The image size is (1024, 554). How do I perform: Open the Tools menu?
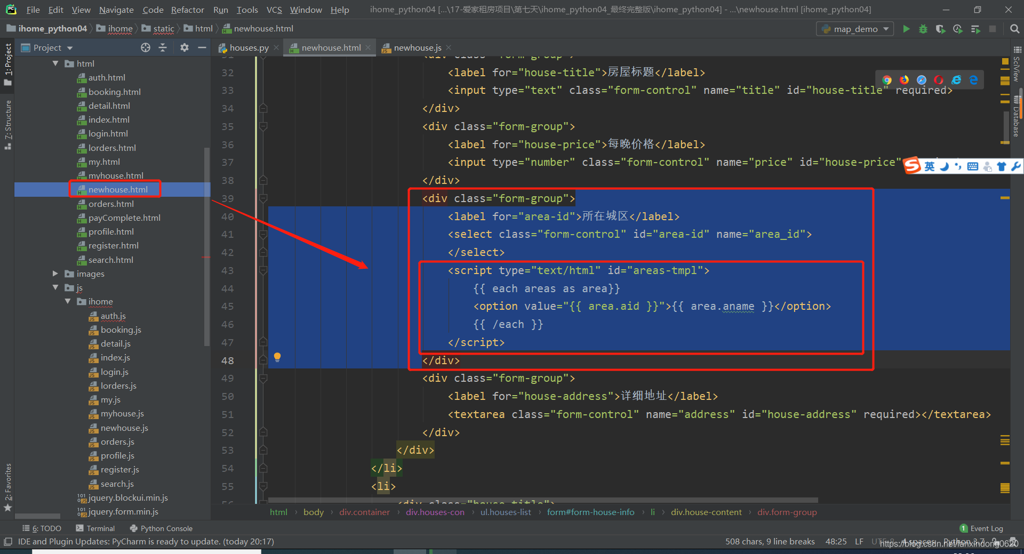coord(247,10)
